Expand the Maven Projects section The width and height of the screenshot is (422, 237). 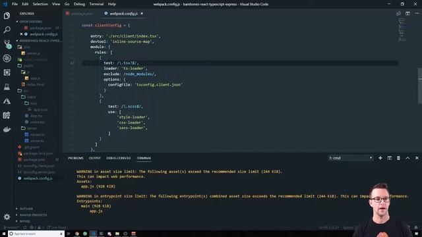tap(33, 215)
